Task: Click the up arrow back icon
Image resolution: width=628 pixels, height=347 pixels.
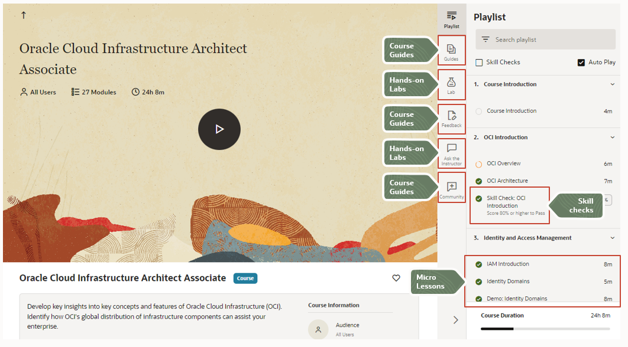Action: point(23,15)
